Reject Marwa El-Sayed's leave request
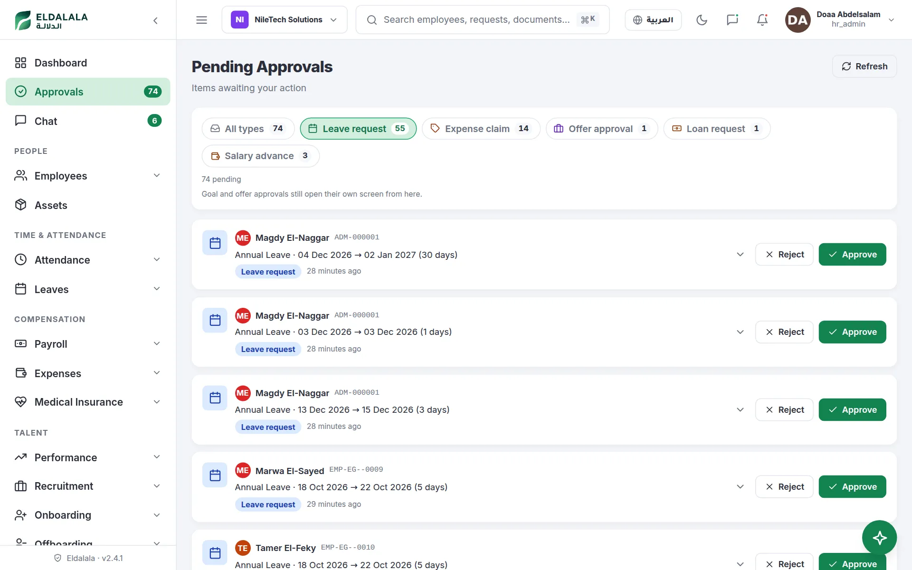Viewport: 912px width, 570px height. coord(784,487)
